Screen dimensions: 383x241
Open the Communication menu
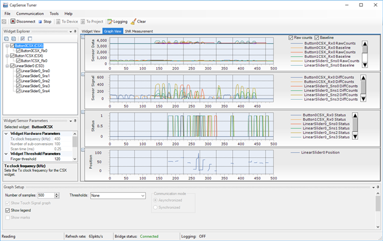tap(30, 14)
